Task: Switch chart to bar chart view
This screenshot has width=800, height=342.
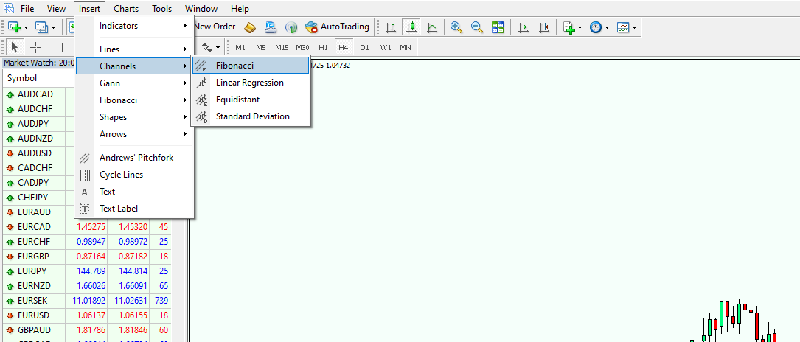Action: 391,27
